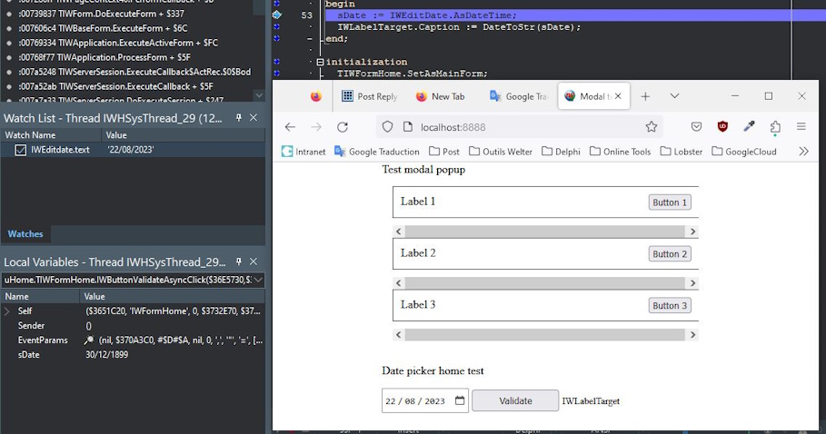Open Online Tools bookmarks folder
This screenshot has height=434, width=826.
pyautogui.click(x=620, y=152)
